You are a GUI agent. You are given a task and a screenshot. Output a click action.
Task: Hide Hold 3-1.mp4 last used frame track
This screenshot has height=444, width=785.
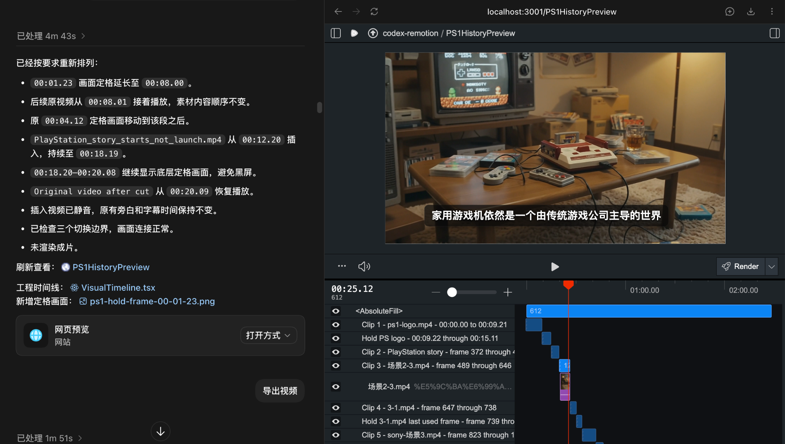(x=336, y=421)
